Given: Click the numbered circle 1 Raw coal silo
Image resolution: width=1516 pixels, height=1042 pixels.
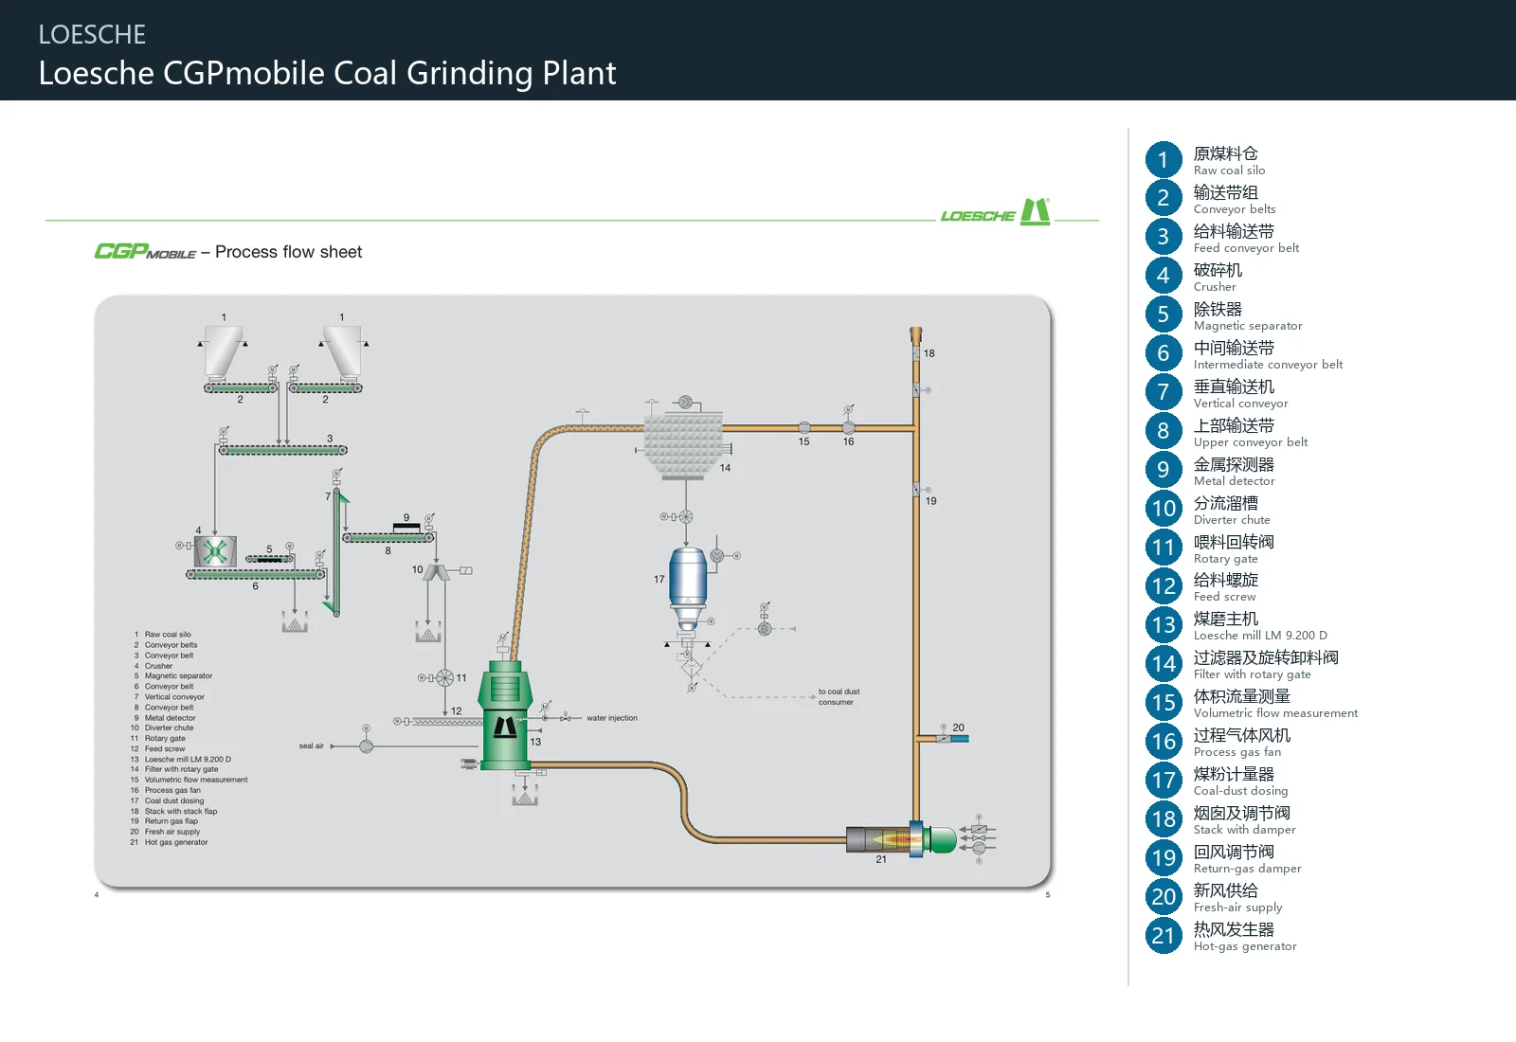Looking at the screenshot, I should pyautogui.click(x=1164, y=160).
